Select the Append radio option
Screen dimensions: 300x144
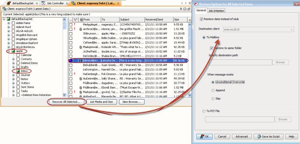click(x=213, y=90)
